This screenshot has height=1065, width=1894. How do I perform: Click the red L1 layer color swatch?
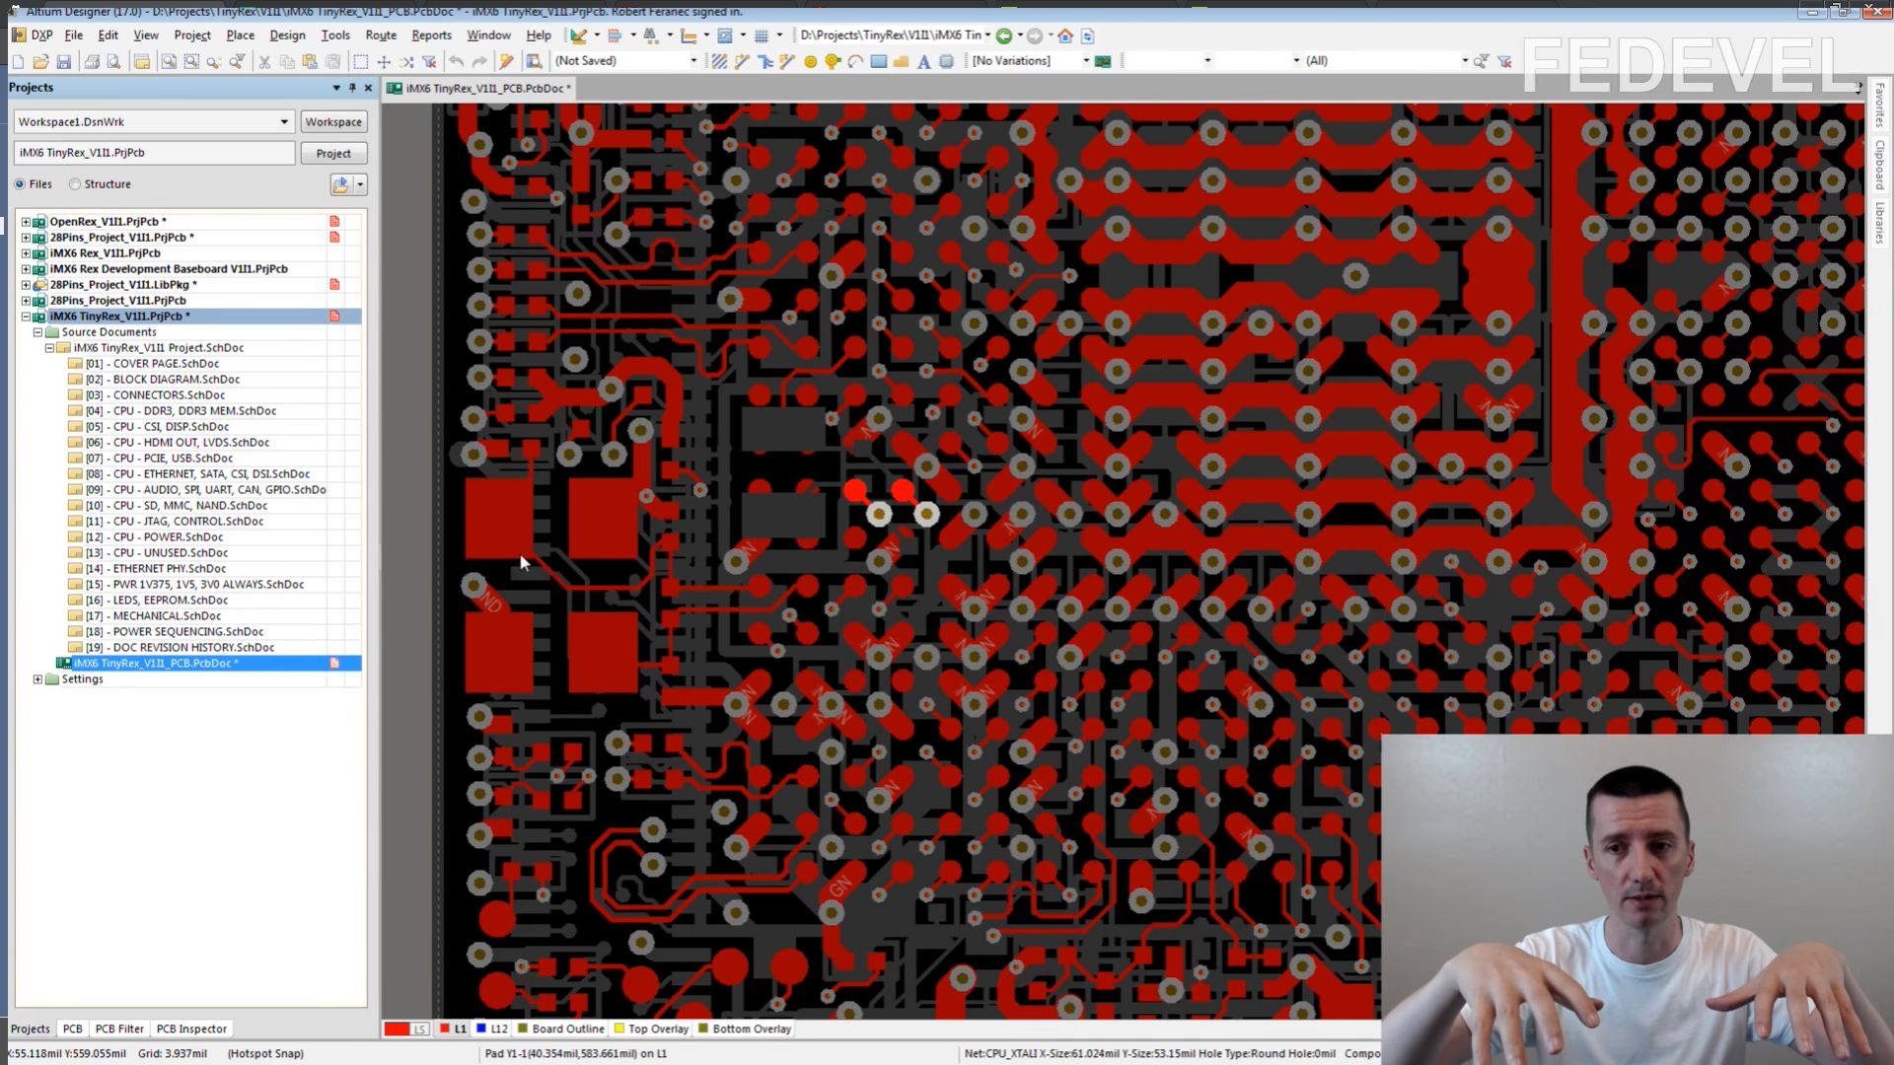click(444, 1029)
